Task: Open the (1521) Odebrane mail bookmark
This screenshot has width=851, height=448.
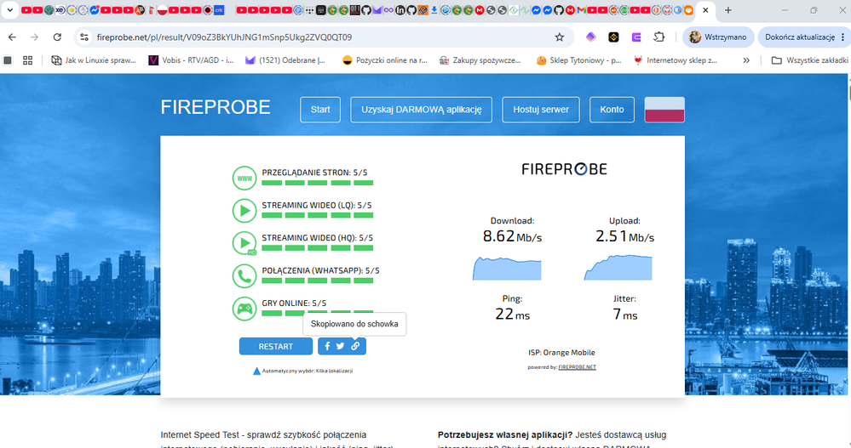Action: point(285,60)
